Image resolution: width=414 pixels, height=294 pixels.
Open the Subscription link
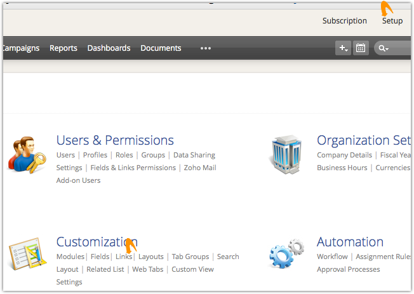[x=344, y=21]
